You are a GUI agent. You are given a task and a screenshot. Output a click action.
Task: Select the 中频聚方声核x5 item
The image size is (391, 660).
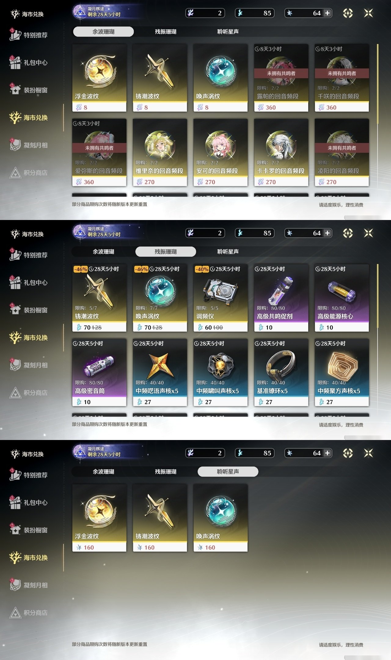[x=342, y=372]
